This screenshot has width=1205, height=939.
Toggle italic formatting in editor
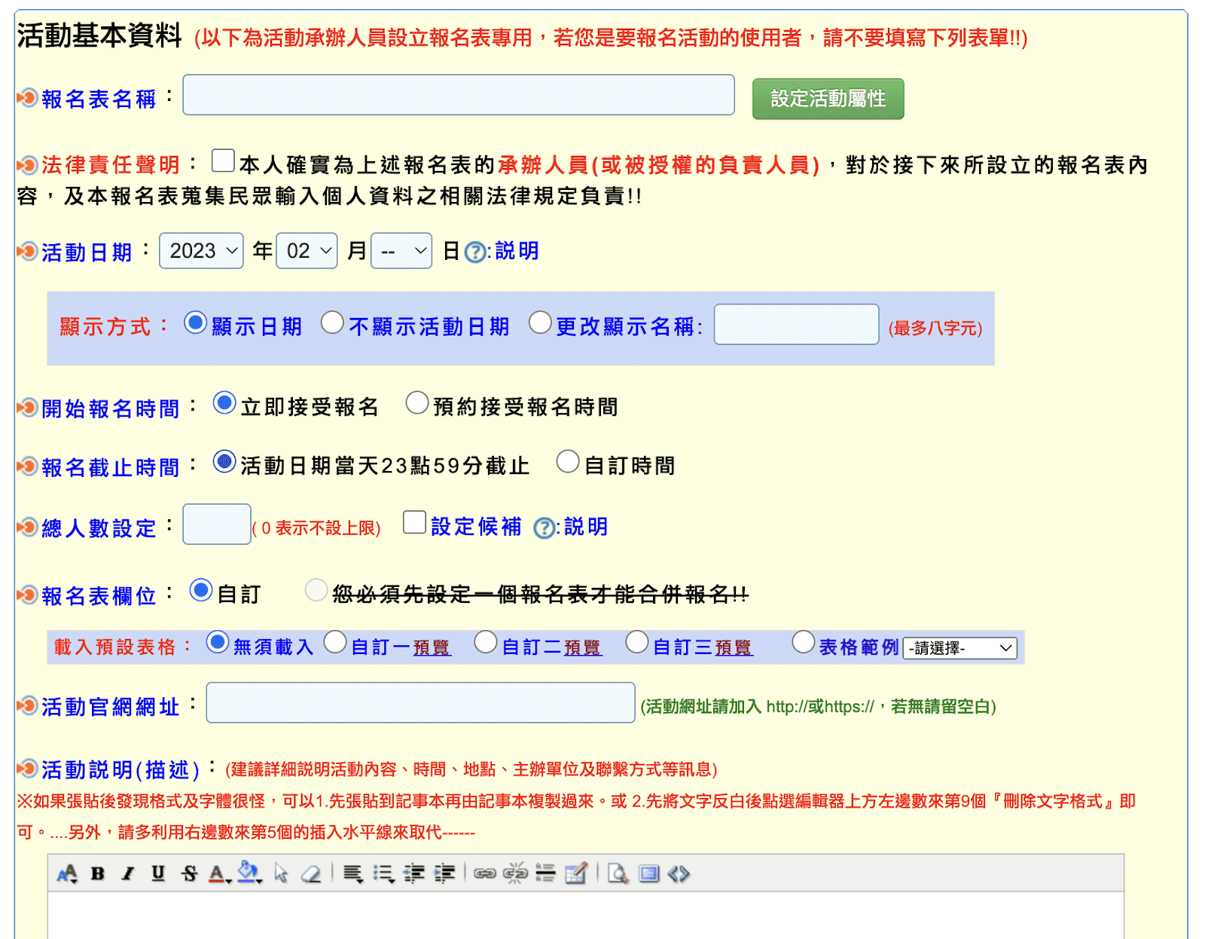(128, 873)
